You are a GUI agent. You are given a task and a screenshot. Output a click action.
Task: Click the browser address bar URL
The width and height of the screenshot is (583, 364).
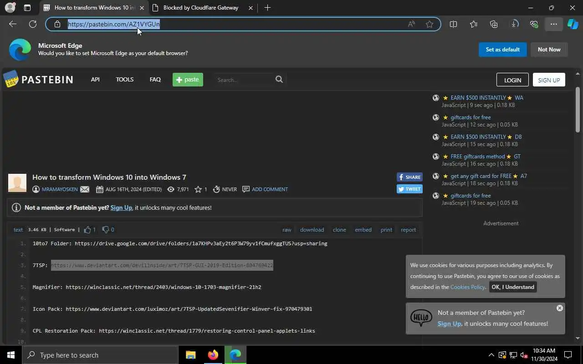(114, 24)
